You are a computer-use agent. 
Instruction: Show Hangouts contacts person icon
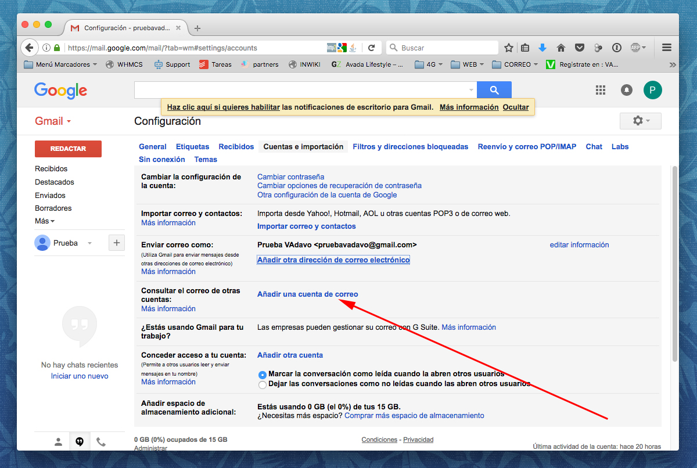pyautogui.click(x=58, y=442)
